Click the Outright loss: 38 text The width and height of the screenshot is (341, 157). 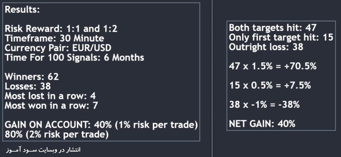tap(266, 47)
